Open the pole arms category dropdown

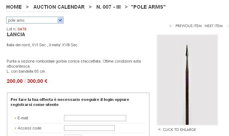point(35,20)
